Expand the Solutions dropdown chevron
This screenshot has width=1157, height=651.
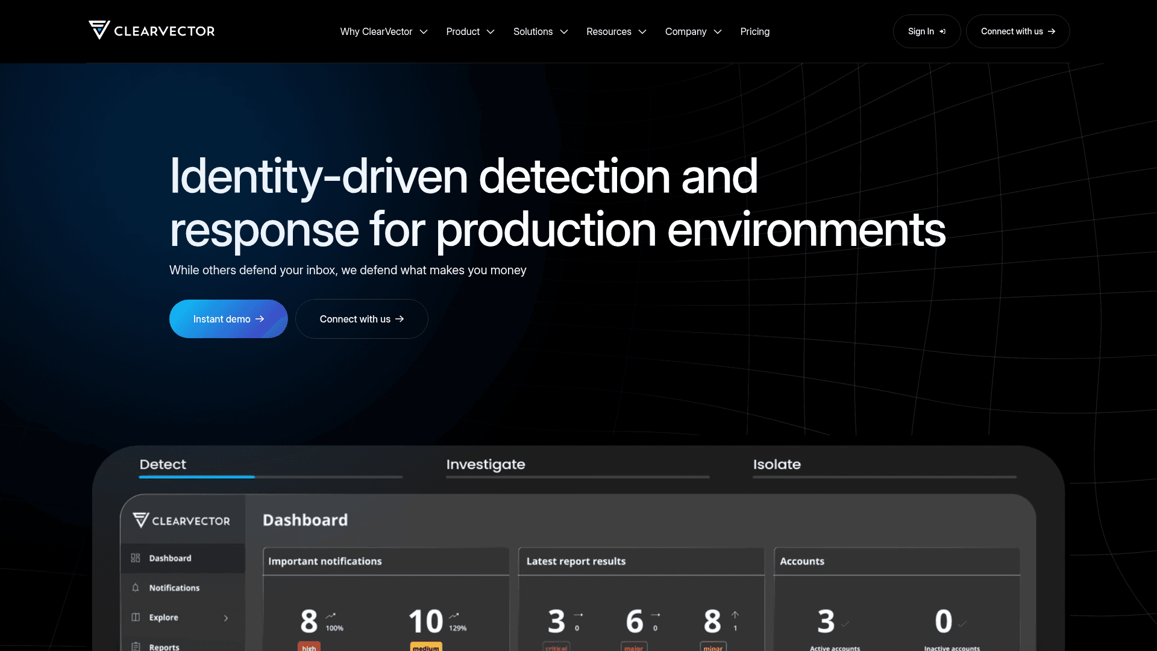tap(564, 32)
